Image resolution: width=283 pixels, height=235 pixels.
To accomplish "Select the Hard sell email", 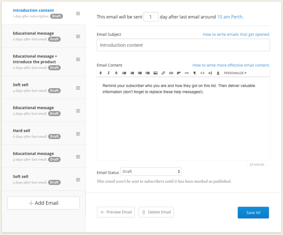I will [x=22, y=131].
